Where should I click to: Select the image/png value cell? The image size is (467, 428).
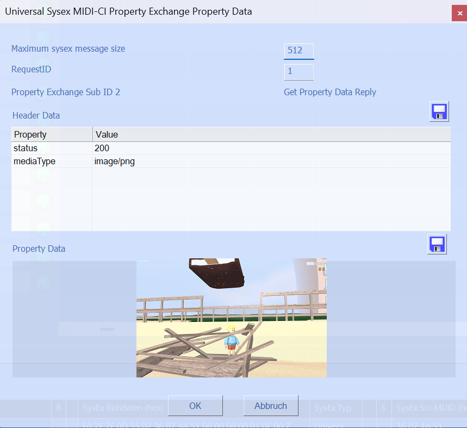[271, 161]
